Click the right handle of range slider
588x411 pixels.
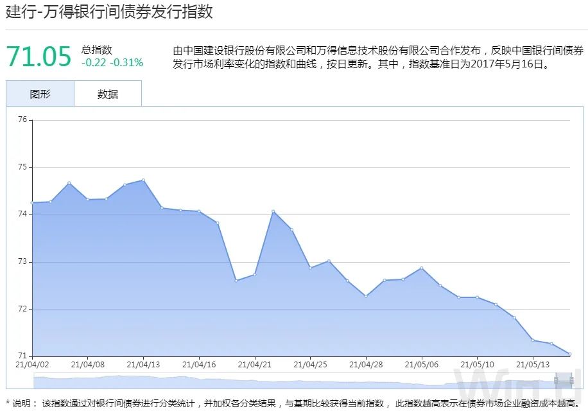click(571, 381)
